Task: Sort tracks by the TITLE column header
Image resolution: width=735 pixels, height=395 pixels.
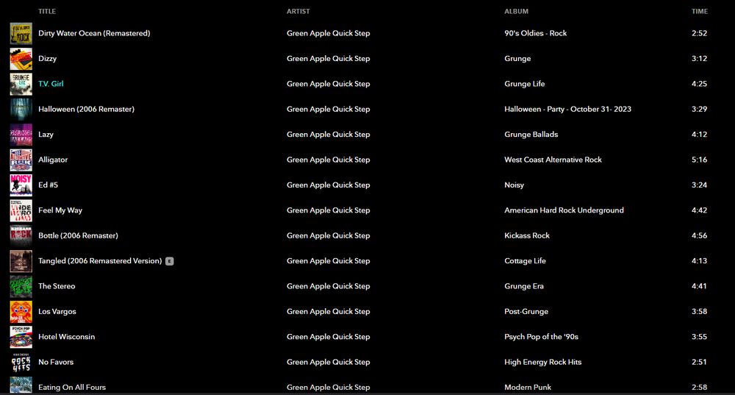Action: tap(47, 11)
